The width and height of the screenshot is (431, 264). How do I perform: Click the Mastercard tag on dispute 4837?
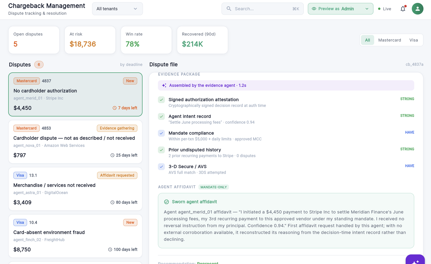pos(27,81)
